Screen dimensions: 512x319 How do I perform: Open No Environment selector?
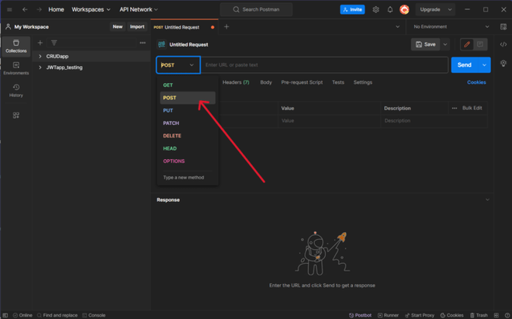pos(451,27)
